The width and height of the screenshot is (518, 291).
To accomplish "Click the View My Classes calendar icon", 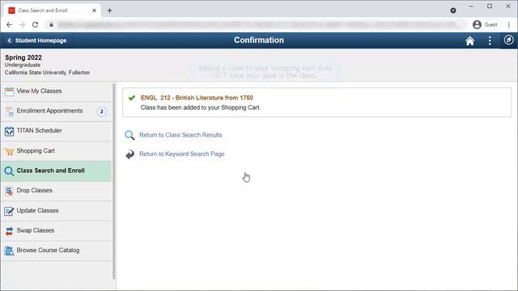I will (9, 91).
